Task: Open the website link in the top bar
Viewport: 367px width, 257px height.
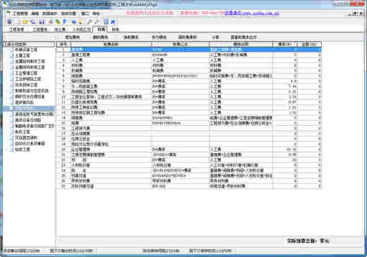Action: [252, 13]
